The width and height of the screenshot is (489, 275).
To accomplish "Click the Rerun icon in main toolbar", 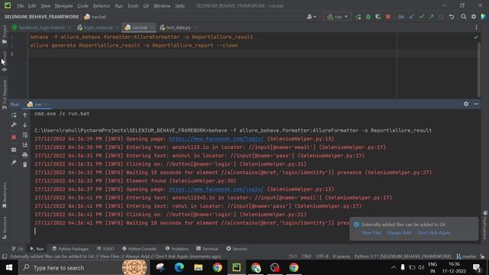I will click(358, 17).
